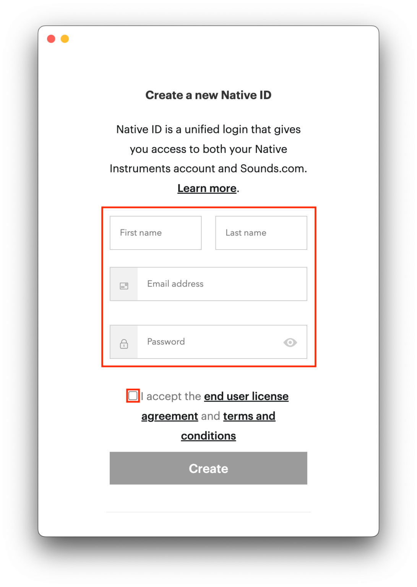417x587 pixels.
Task: Open the 'end user license agreement' link
Action: click(246, 396)
